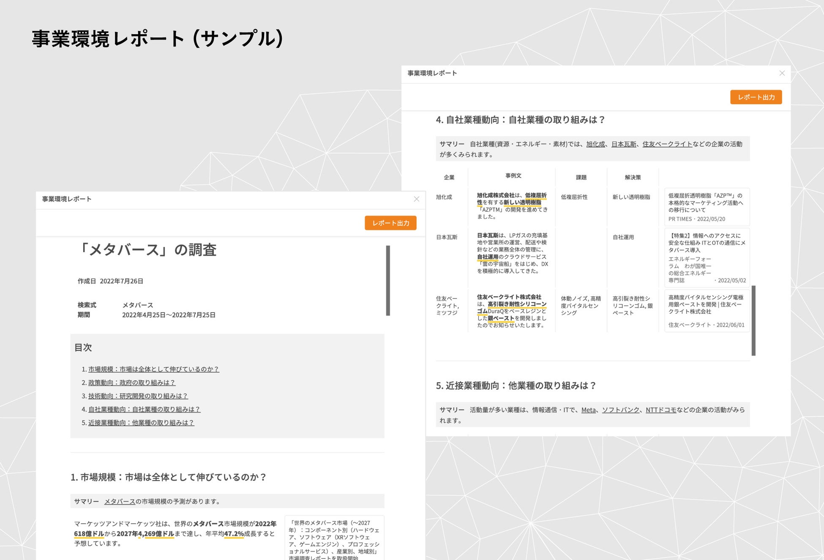Image resolution: width=824 pixels, height=560 pixels.
Task: Open the 住友ベークライト company link
Action: tap(667, 144)
